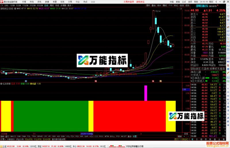Select the MACD indicator tab
230x148 pixels.
(x=13, y=136)
